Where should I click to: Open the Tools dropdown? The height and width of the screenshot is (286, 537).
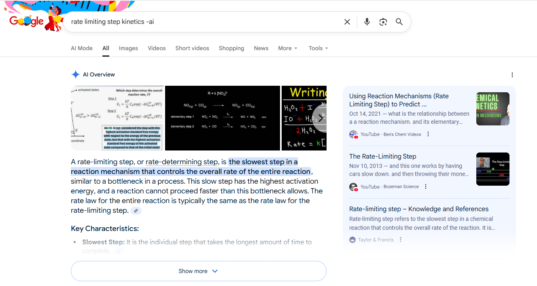pos(318,48)
